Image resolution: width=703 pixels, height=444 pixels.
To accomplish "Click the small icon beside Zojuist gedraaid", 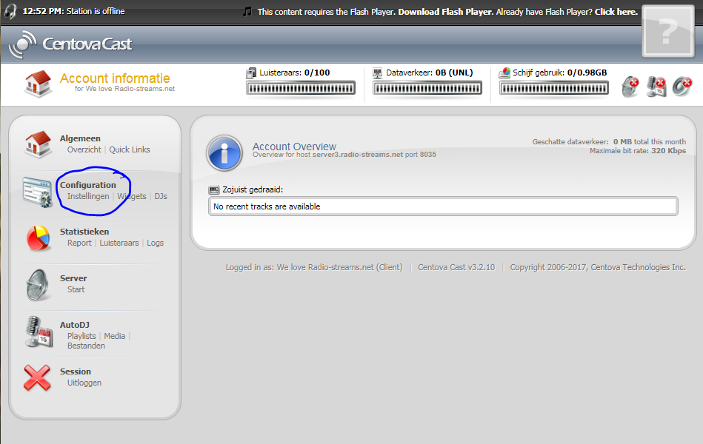I will [x=214, y=190].
